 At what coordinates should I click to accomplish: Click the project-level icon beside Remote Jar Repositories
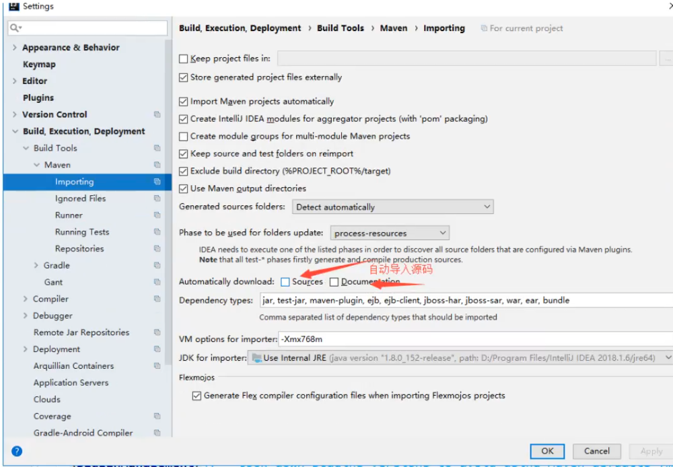coord(157,332)
